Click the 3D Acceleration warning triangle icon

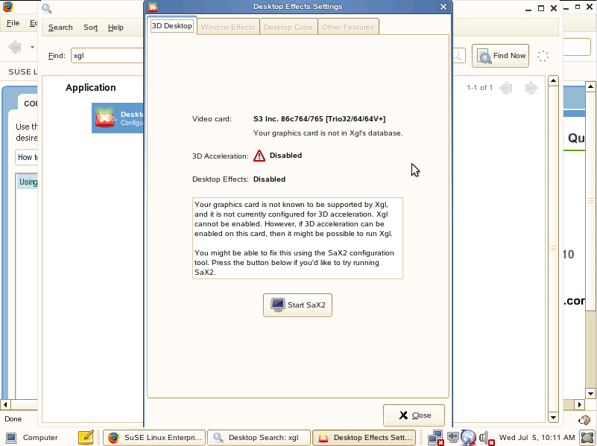(x=259, y=156)
